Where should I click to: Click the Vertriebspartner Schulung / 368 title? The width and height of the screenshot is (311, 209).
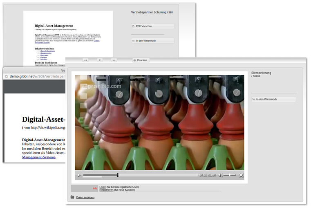(152, 12)
